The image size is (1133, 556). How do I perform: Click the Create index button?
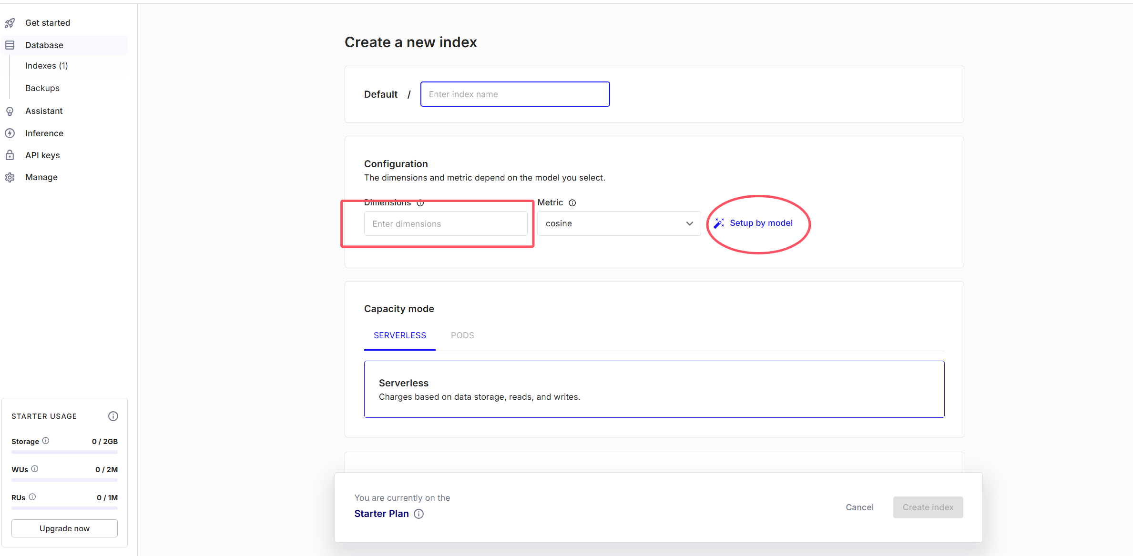point(928,507)
